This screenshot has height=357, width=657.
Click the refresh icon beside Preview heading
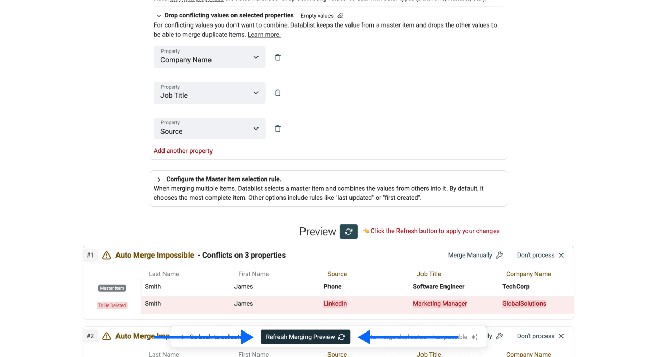348,232
